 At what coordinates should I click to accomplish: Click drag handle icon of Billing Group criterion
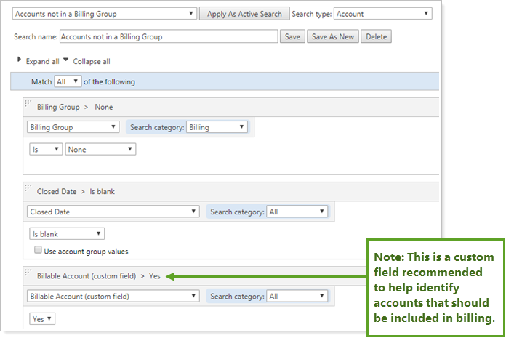click(x=29, y=105)
